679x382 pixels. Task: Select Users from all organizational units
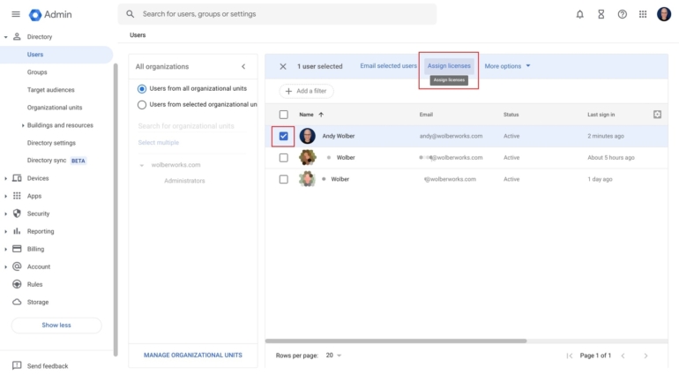point(142,88)
